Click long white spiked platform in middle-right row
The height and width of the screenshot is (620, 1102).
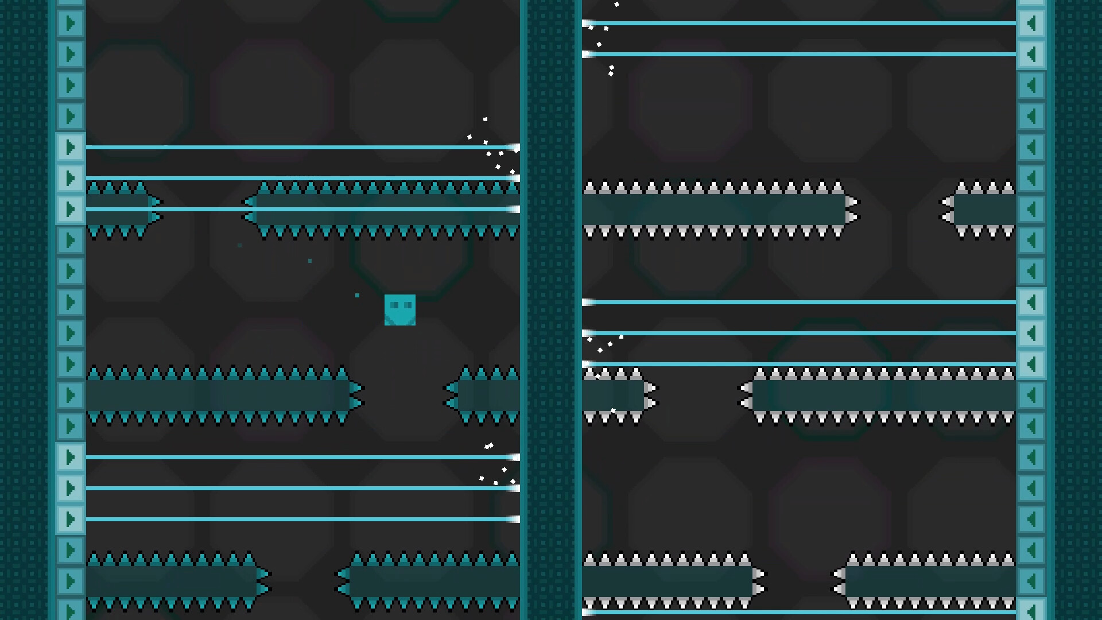[884, 396]
